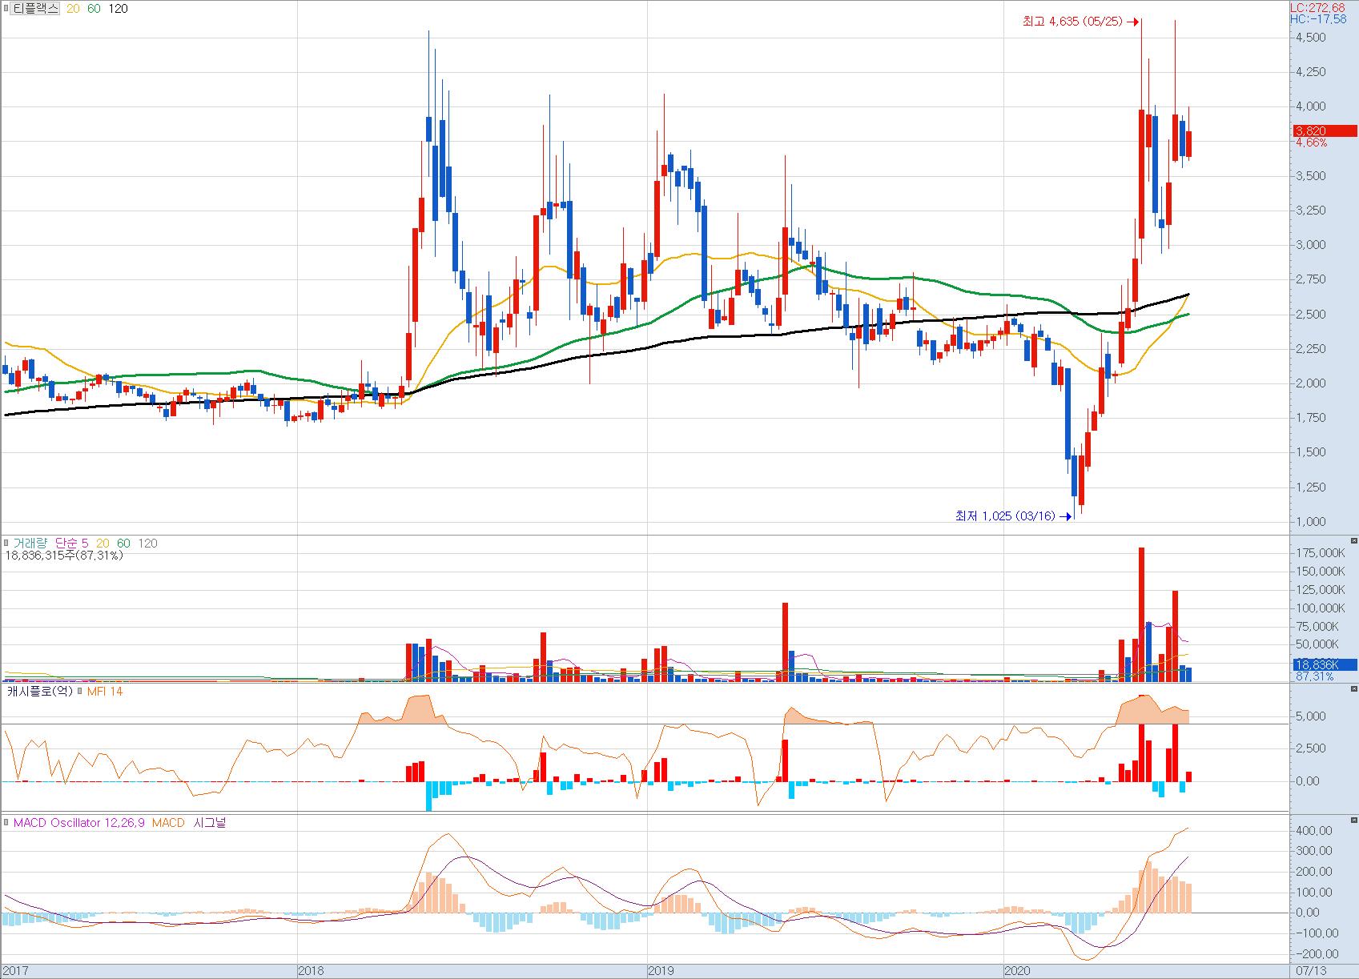Click the LC:272.68 label at top right
This screenshot has width=1359, height=979.
point(1317,7)
